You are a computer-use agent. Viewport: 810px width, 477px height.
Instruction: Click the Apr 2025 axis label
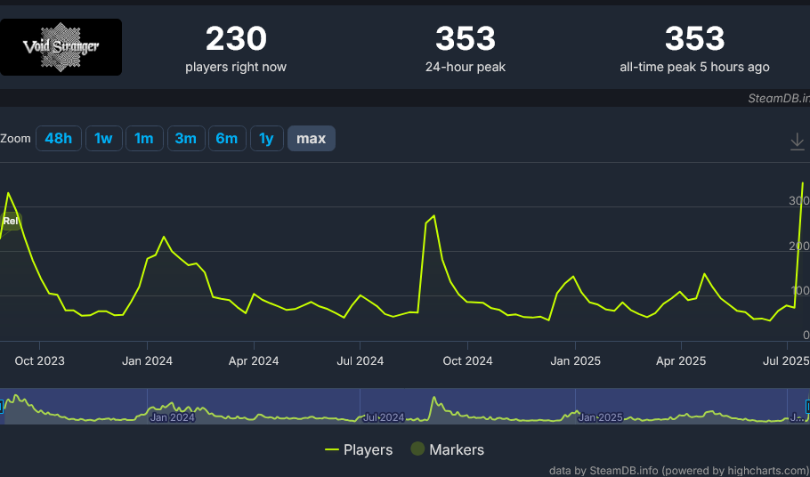(681, 360)
